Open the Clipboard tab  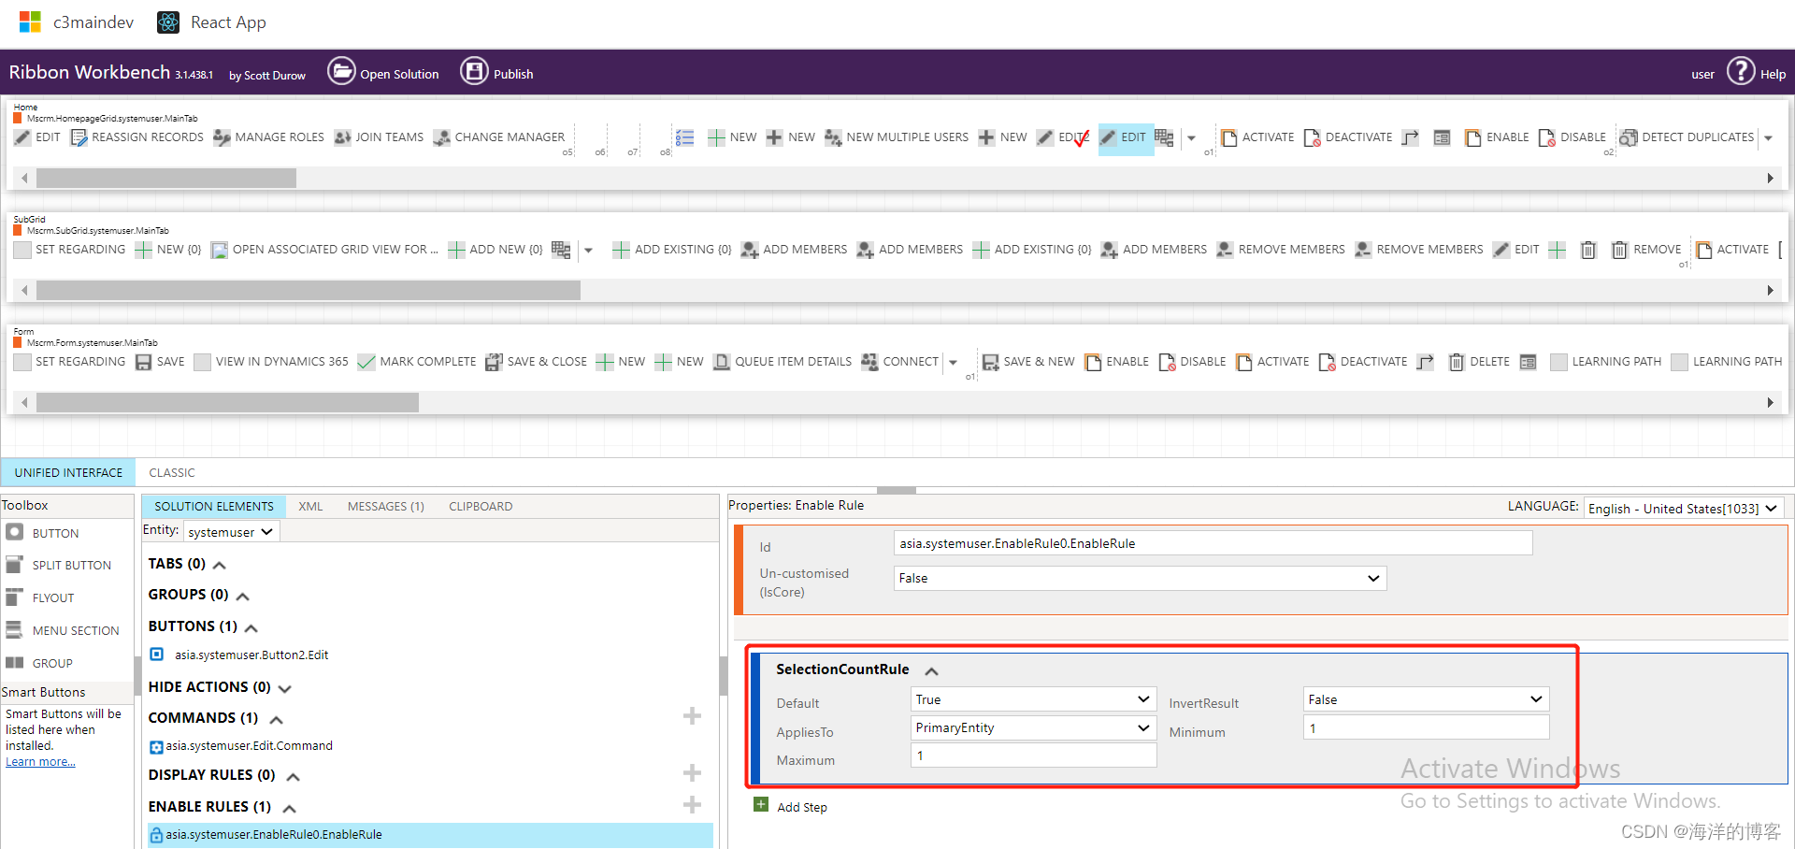(481, 506)
